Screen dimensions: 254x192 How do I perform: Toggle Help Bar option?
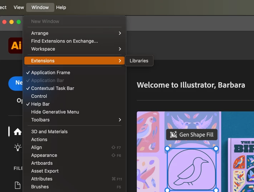[74, 104]
